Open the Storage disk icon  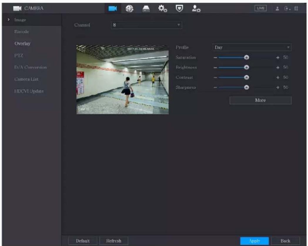point(146,9)
